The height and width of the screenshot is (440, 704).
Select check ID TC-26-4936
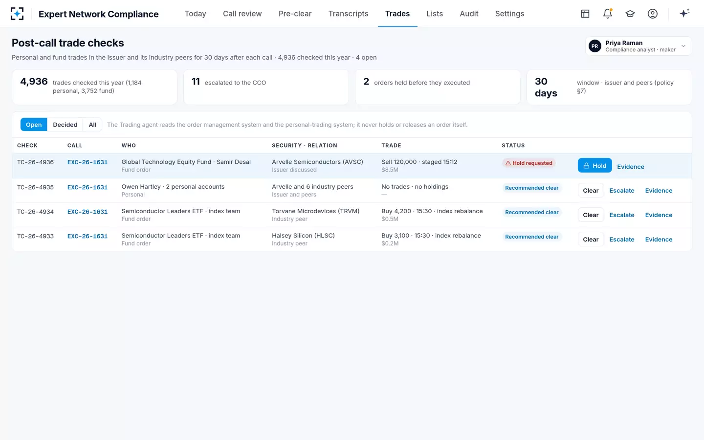click(36, 162)
